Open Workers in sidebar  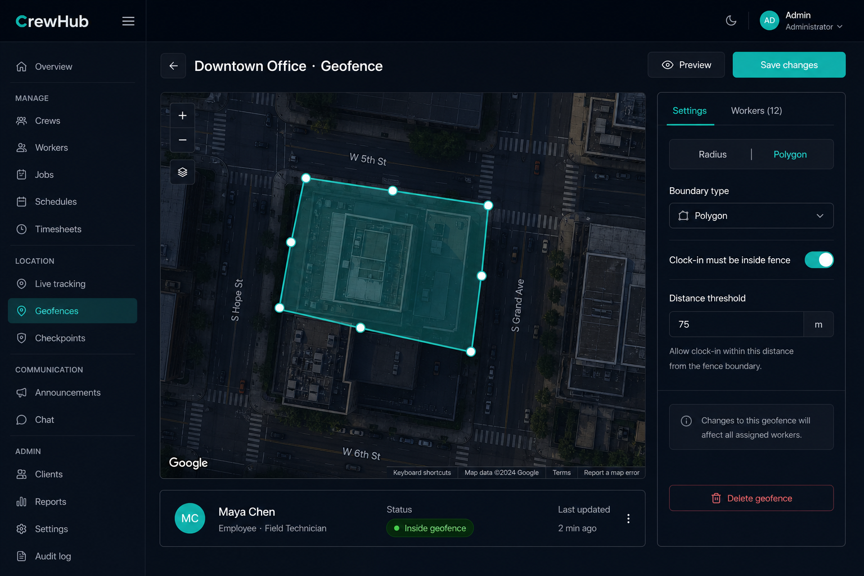pos(73,148)
